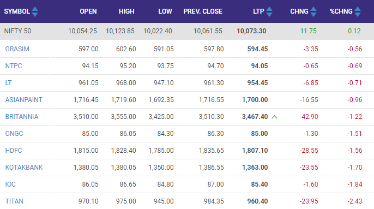
Task: View TITAN quote page
Action: (x=14, y=201)
